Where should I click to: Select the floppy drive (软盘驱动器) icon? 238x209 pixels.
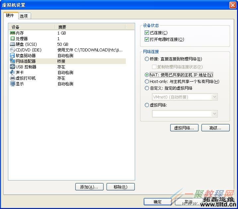[x=12, y=55]
